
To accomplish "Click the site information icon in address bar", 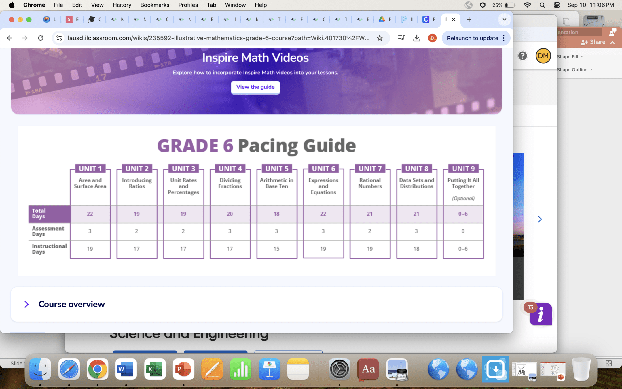I will [59, 38].
